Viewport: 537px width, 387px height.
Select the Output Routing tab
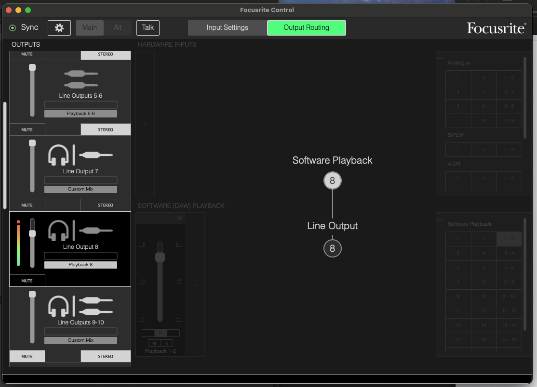[306, 28]
